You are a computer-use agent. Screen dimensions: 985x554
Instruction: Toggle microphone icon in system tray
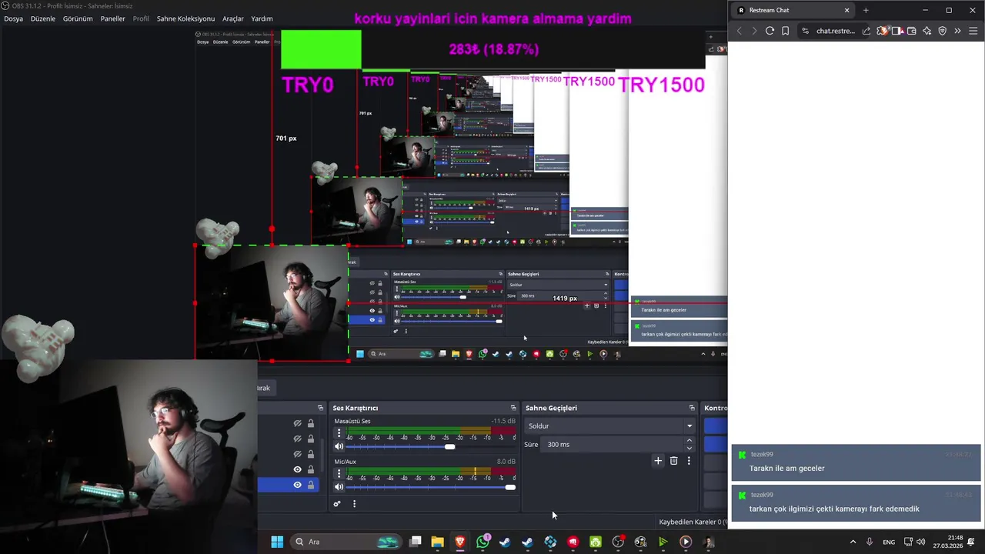(x=870, y=542)
